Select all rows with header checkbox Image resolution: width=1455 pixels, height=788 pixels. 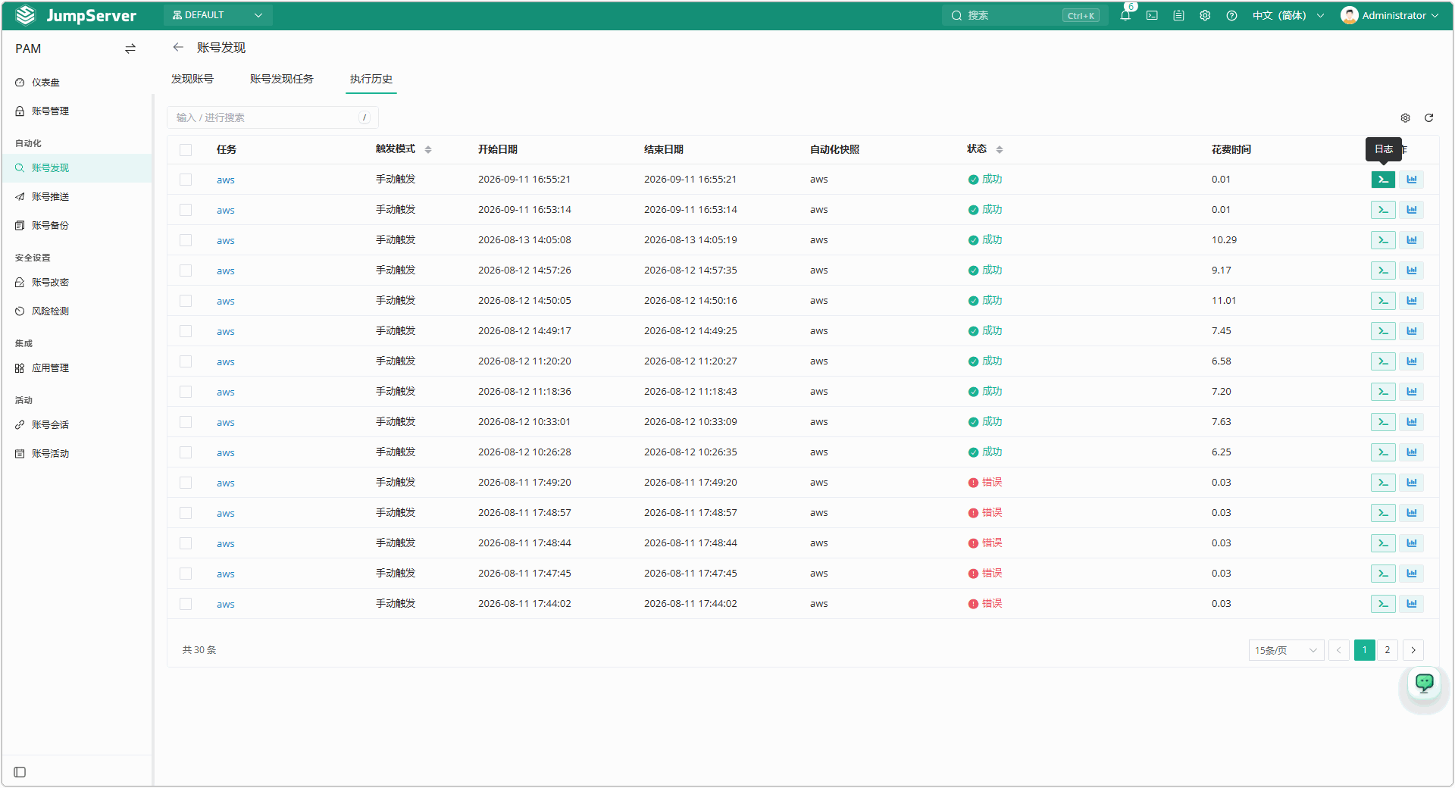[x=186, y=149]
